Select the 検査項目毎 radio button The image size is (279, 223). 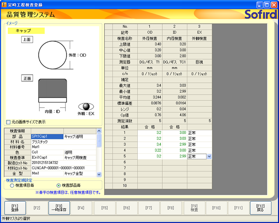click(12, 185)
